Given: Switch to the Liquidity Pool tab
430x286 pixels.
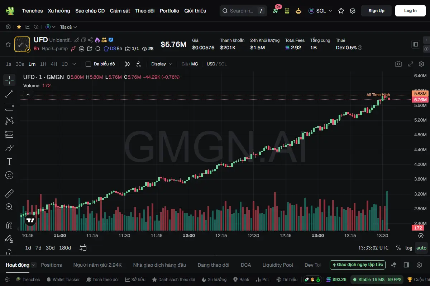Looking at the screenshot, I should (x=278, y=265).
